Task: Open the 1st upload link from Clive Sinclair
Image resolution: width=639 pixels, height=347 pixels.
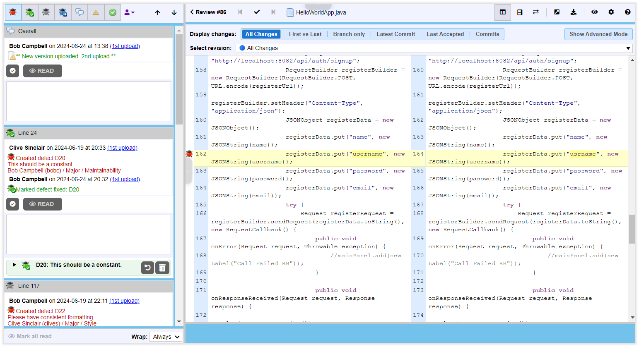Action: 122,148
